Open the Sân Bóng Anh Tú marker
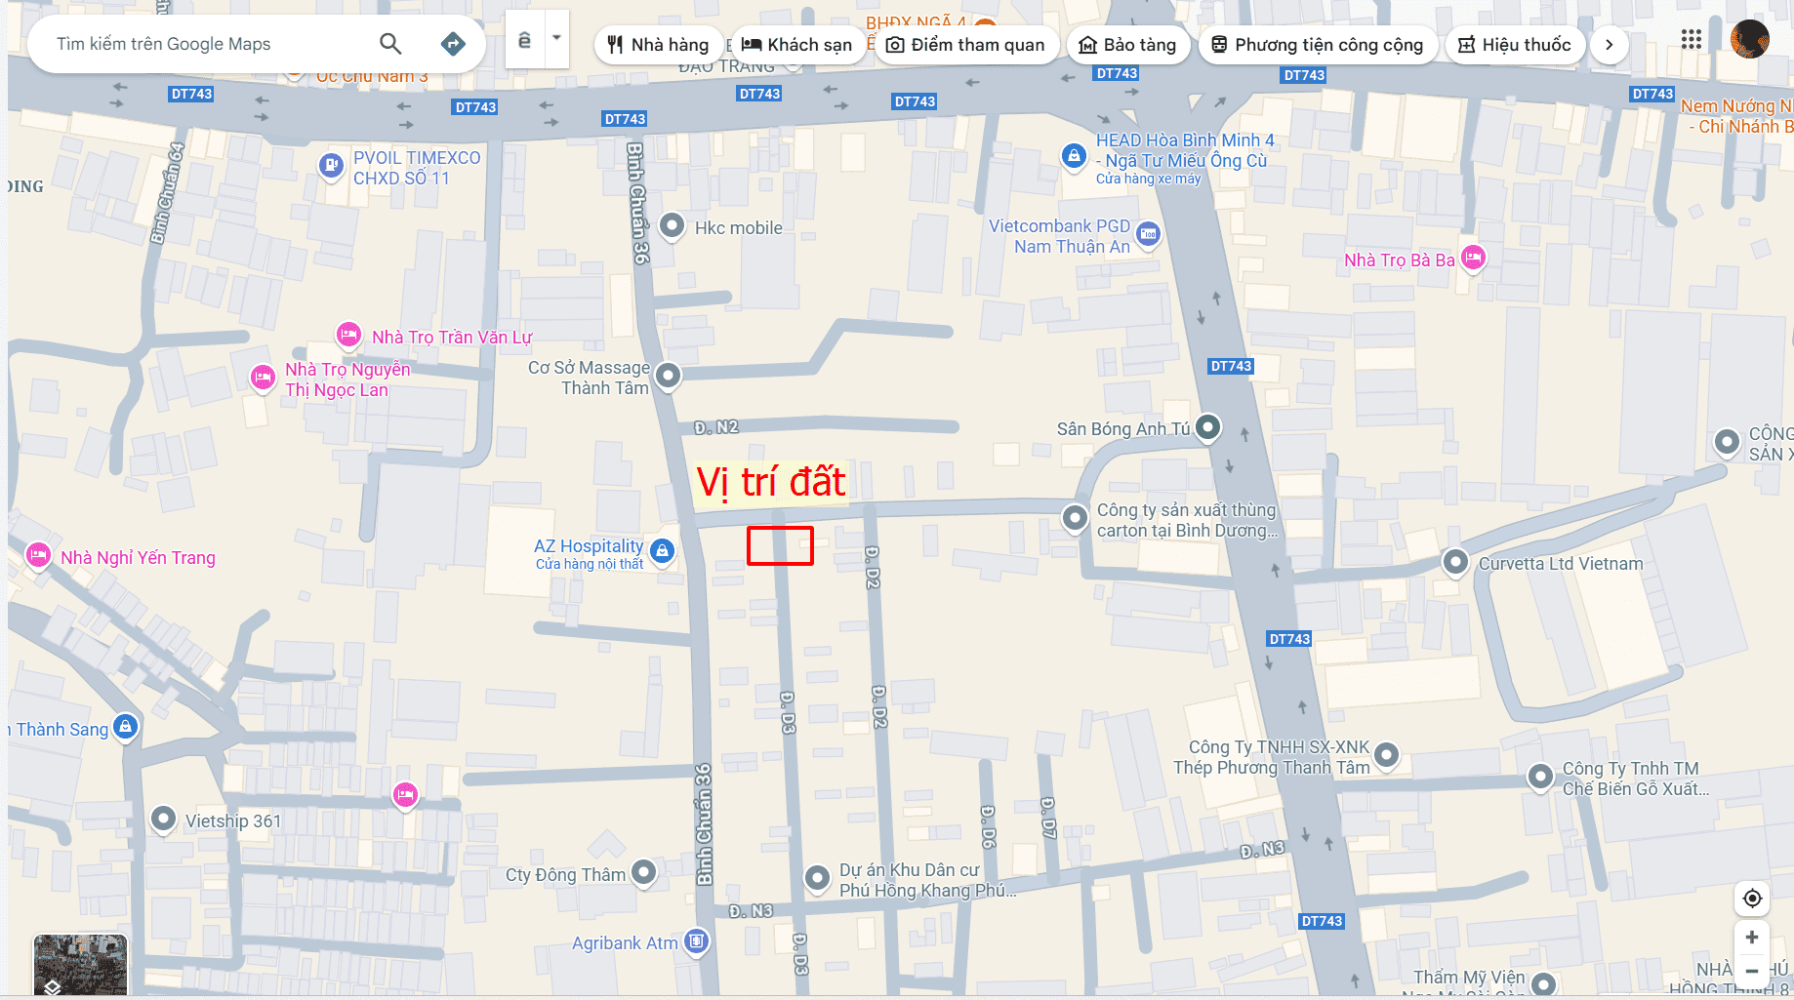Screen dimensions: 1794x1000 coord(1208,427)
